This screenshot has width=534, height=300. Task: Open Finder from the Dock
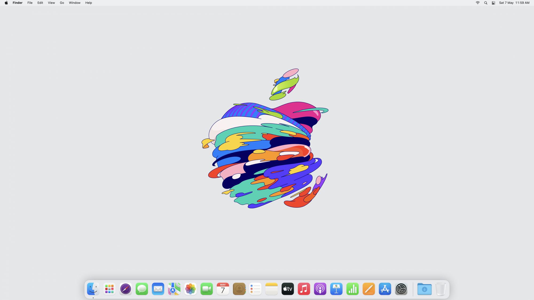93,289
